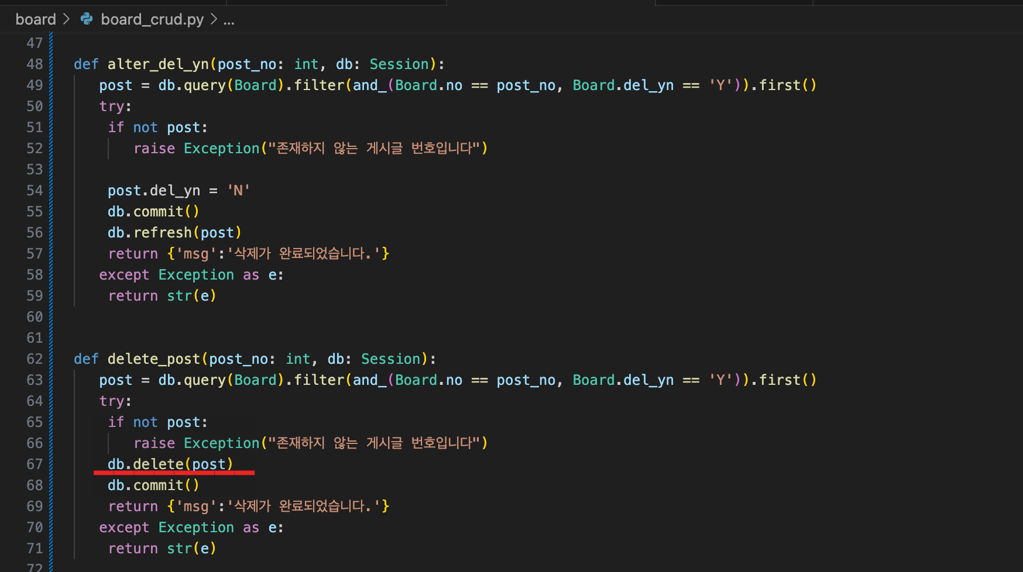Click 'Session' type hint on line 48

coord(399,64)
